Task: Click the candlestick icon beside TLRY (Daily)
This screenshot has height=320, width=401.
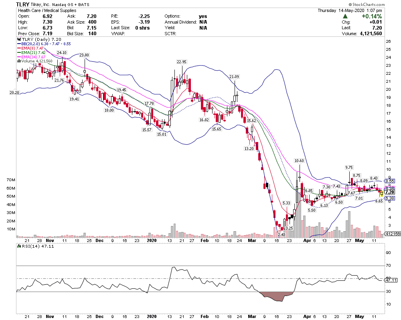Action: pos(19,39)
